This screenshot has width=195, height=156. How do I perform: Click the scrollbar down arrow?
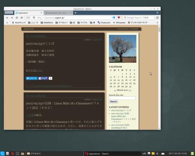160,128
